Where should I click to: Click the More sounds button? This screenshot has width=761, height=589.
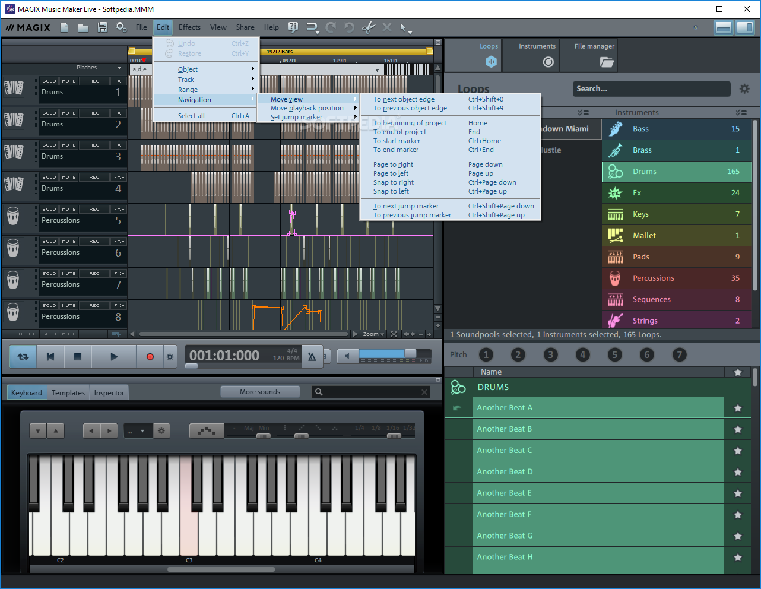pos(260,392)
